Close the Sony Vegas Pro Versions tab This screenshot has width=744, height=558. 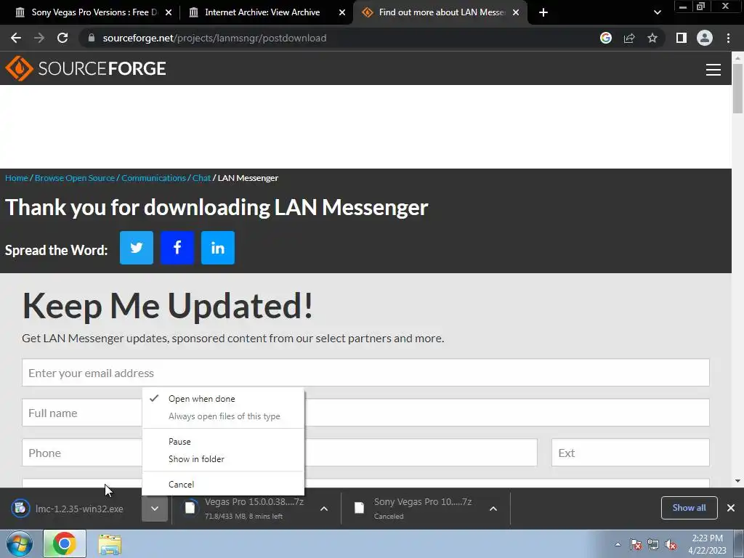pos(169,12)
